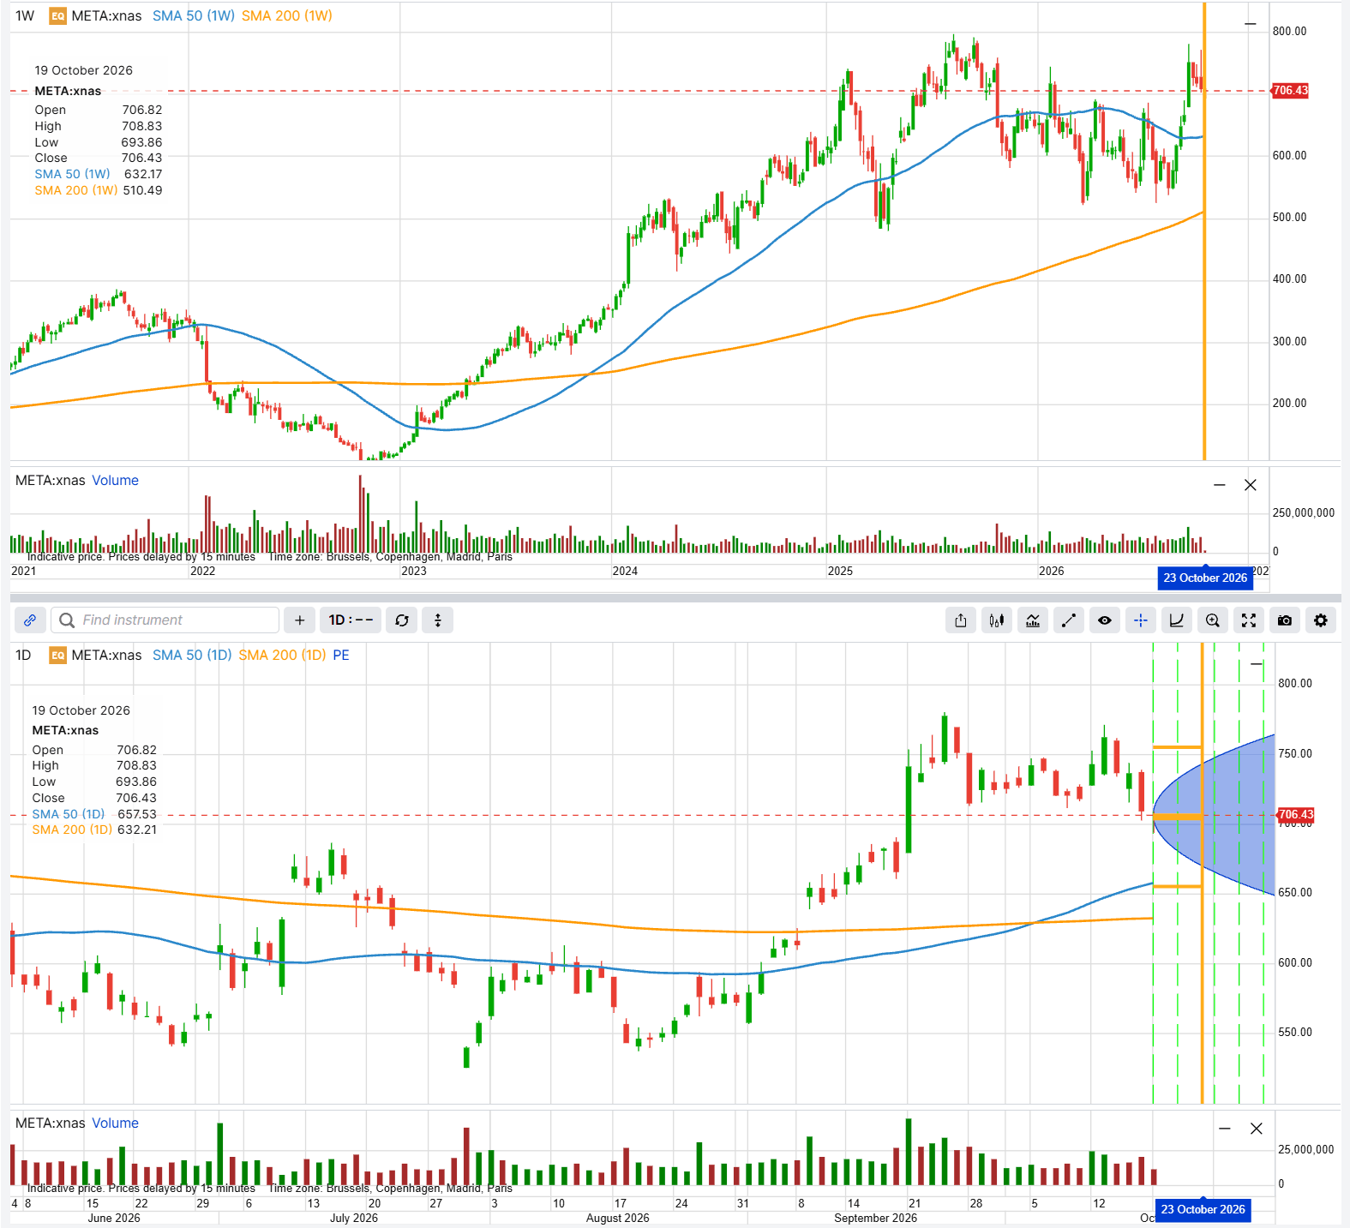Click the 23 October 2026 date marker on weekly axis
The image size is (1350, 1228).
tap(1205, 578)
